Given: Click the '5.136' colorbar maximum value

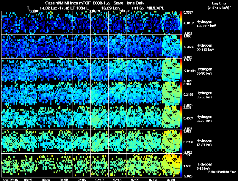Looking at the screenshot, I should [x=187, y=155].
